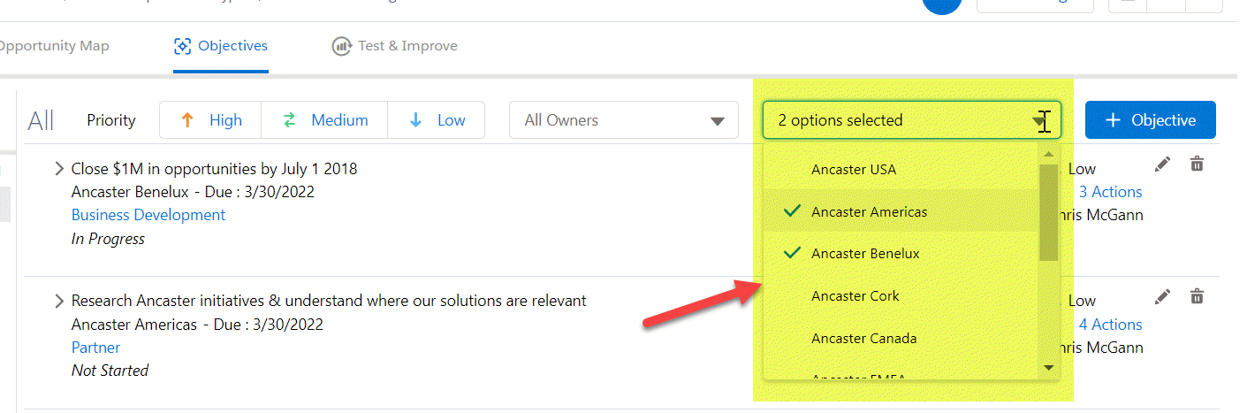Image resolution: width=1247 pixels, height=413 pixels.
Task: Click trash icon for Research Ancaster objective
Action: click(1197, 296)
